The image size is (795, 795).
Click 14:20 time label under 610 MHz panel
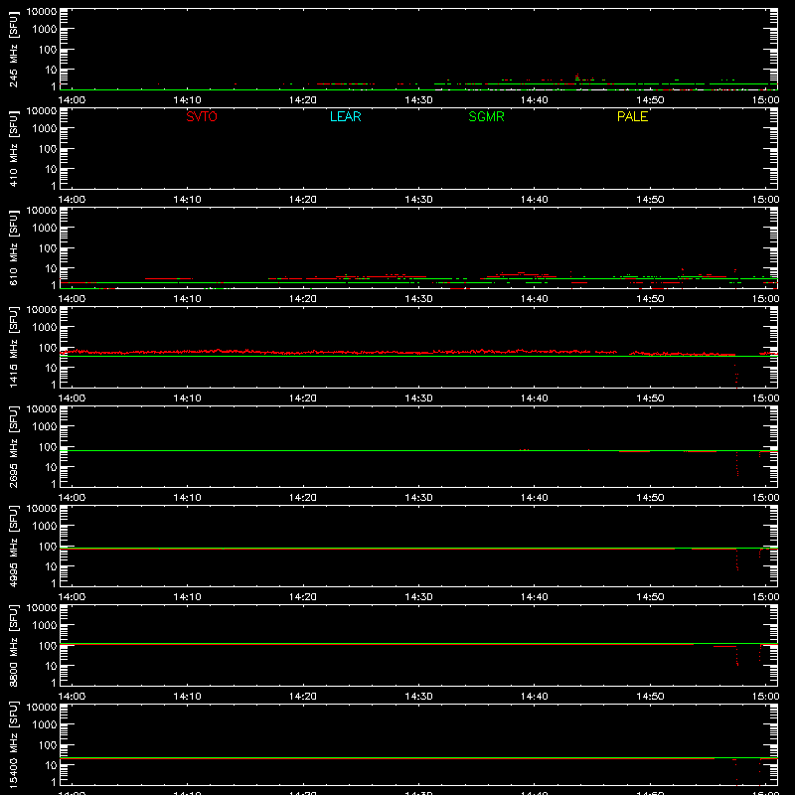303,299
